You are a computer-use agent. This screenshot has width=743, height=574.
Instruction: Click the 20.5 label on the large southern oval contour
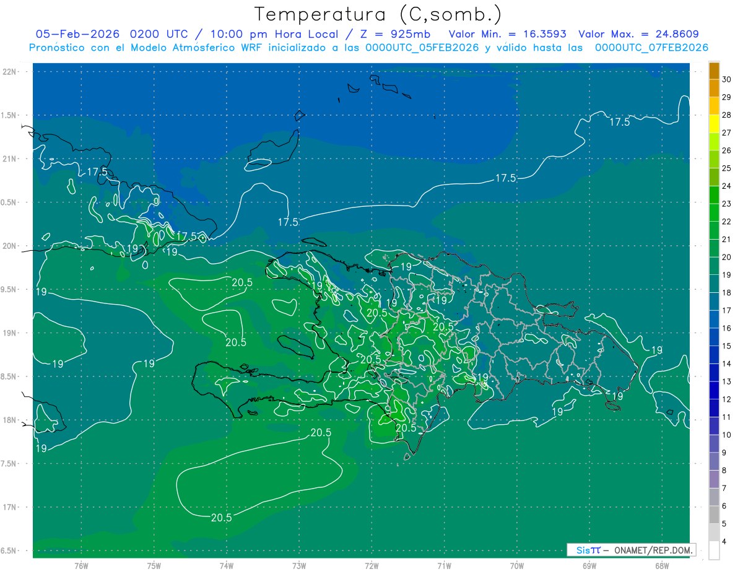coord(221,518)
